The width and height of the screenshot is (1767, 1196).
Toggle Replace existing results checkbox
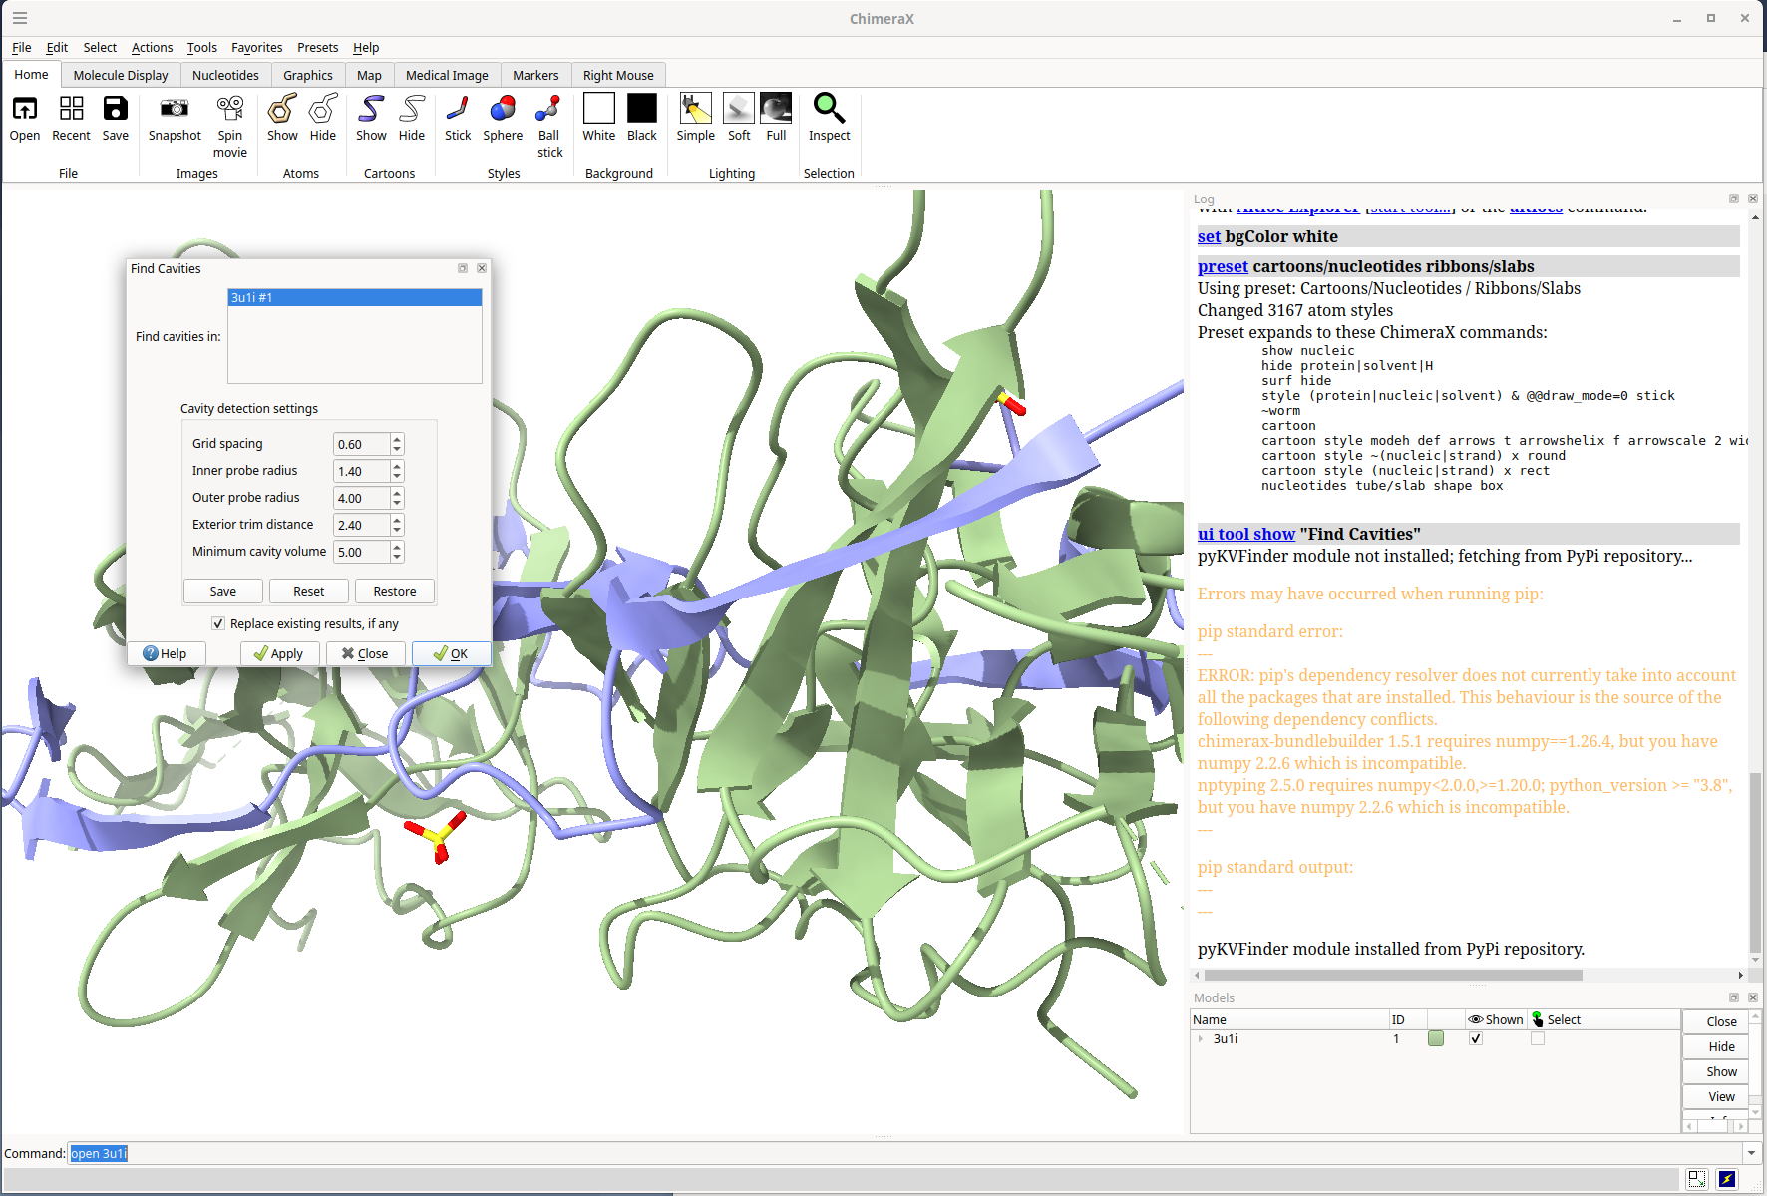click(218, 623)
